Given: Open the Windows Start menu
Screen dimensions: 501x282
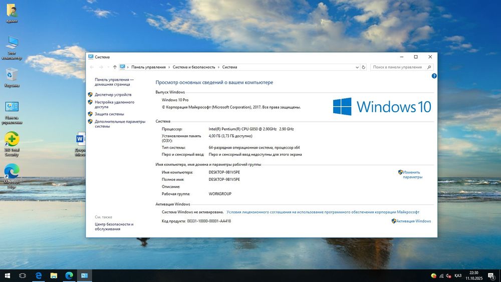Looking at the screenshot, I should [x=8, y=275].
